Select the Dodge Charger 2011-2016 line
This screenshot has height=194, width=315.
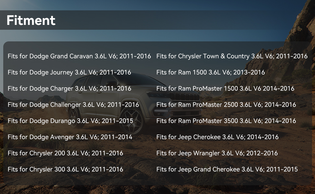[x=69, y=89]
